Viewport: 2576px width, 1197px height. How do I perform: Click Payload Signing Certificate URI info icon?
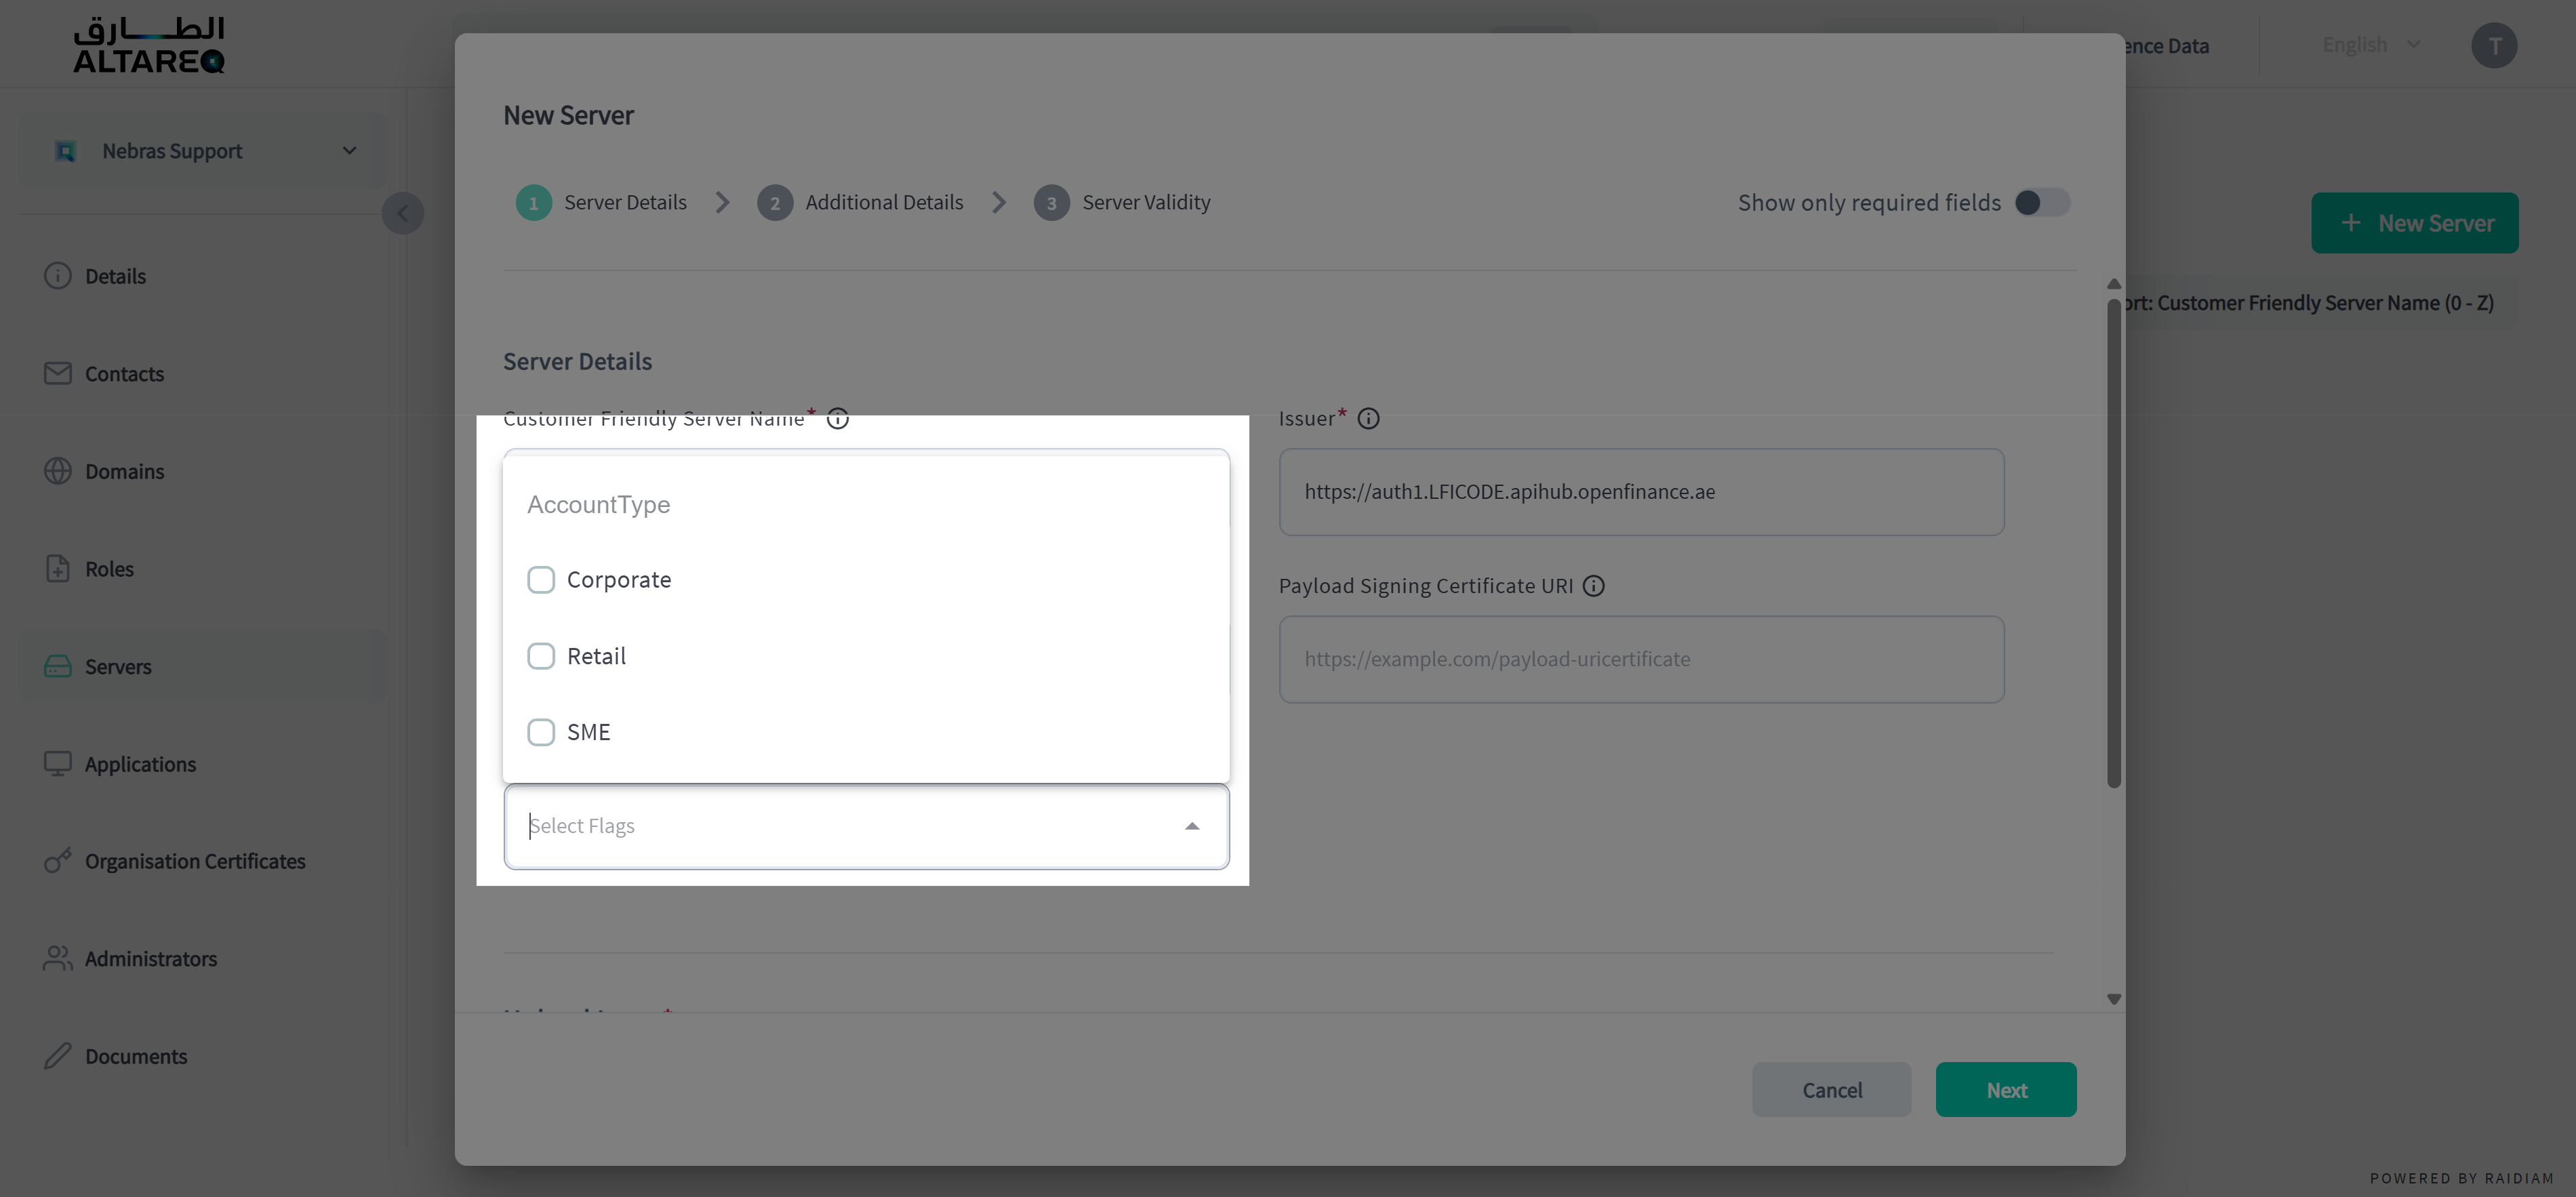coord(1594,586)
